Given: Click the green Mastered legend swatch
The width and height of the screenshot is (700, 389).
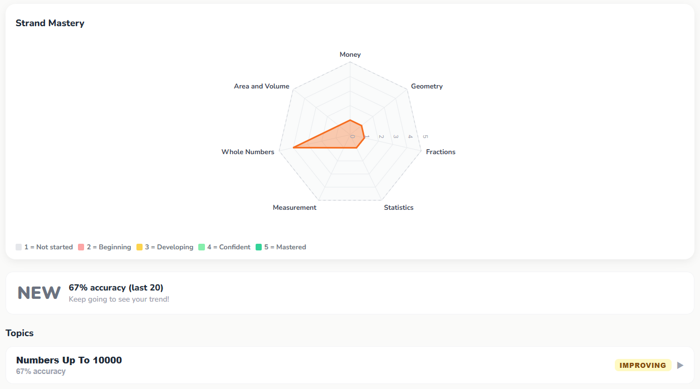Looking at the screenshot, I should [x=259, y=247].
